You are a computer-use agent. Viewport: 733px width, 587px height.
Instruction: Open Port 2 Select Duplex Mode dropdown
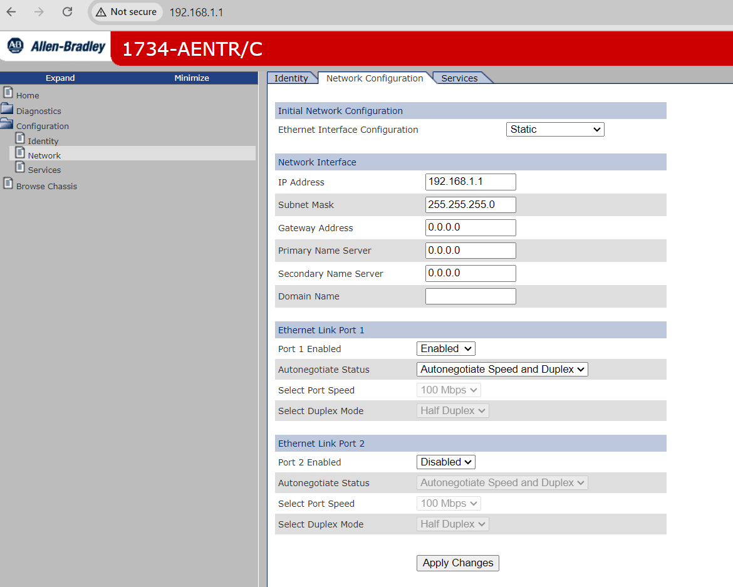[452, 524]
